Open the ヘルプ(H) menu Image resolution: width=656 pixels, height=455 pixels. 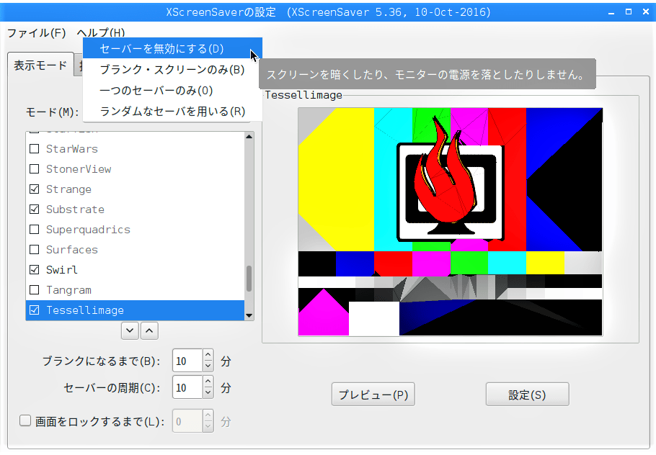[101, 32]
